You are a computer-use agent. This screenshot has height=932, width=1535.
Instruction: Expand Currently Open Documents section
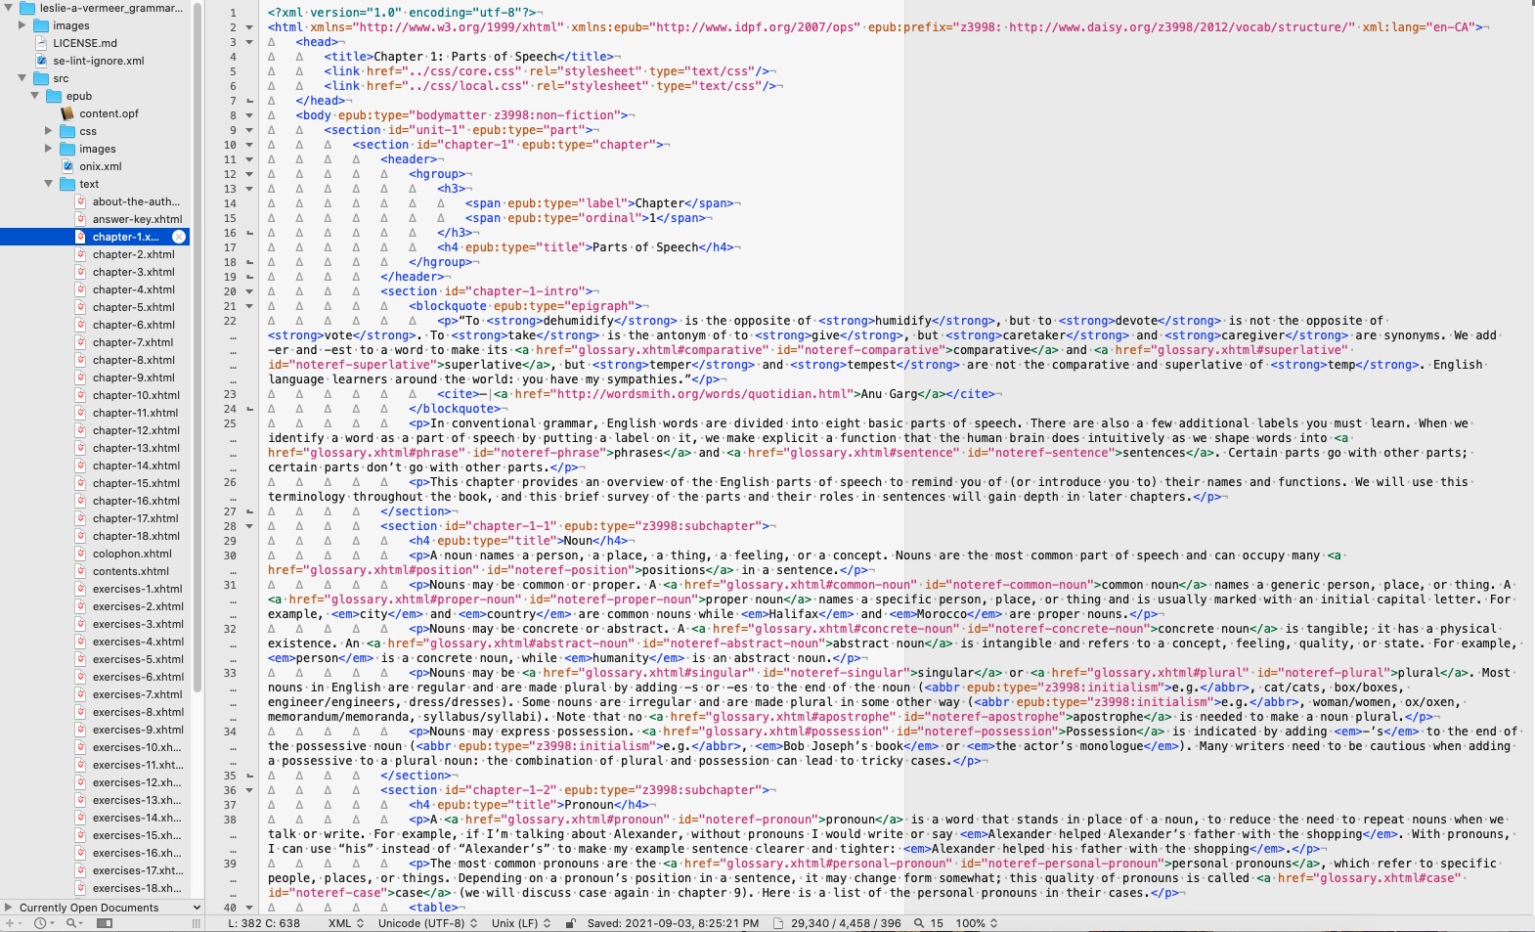pyautogui.click(x=9, y=908)
